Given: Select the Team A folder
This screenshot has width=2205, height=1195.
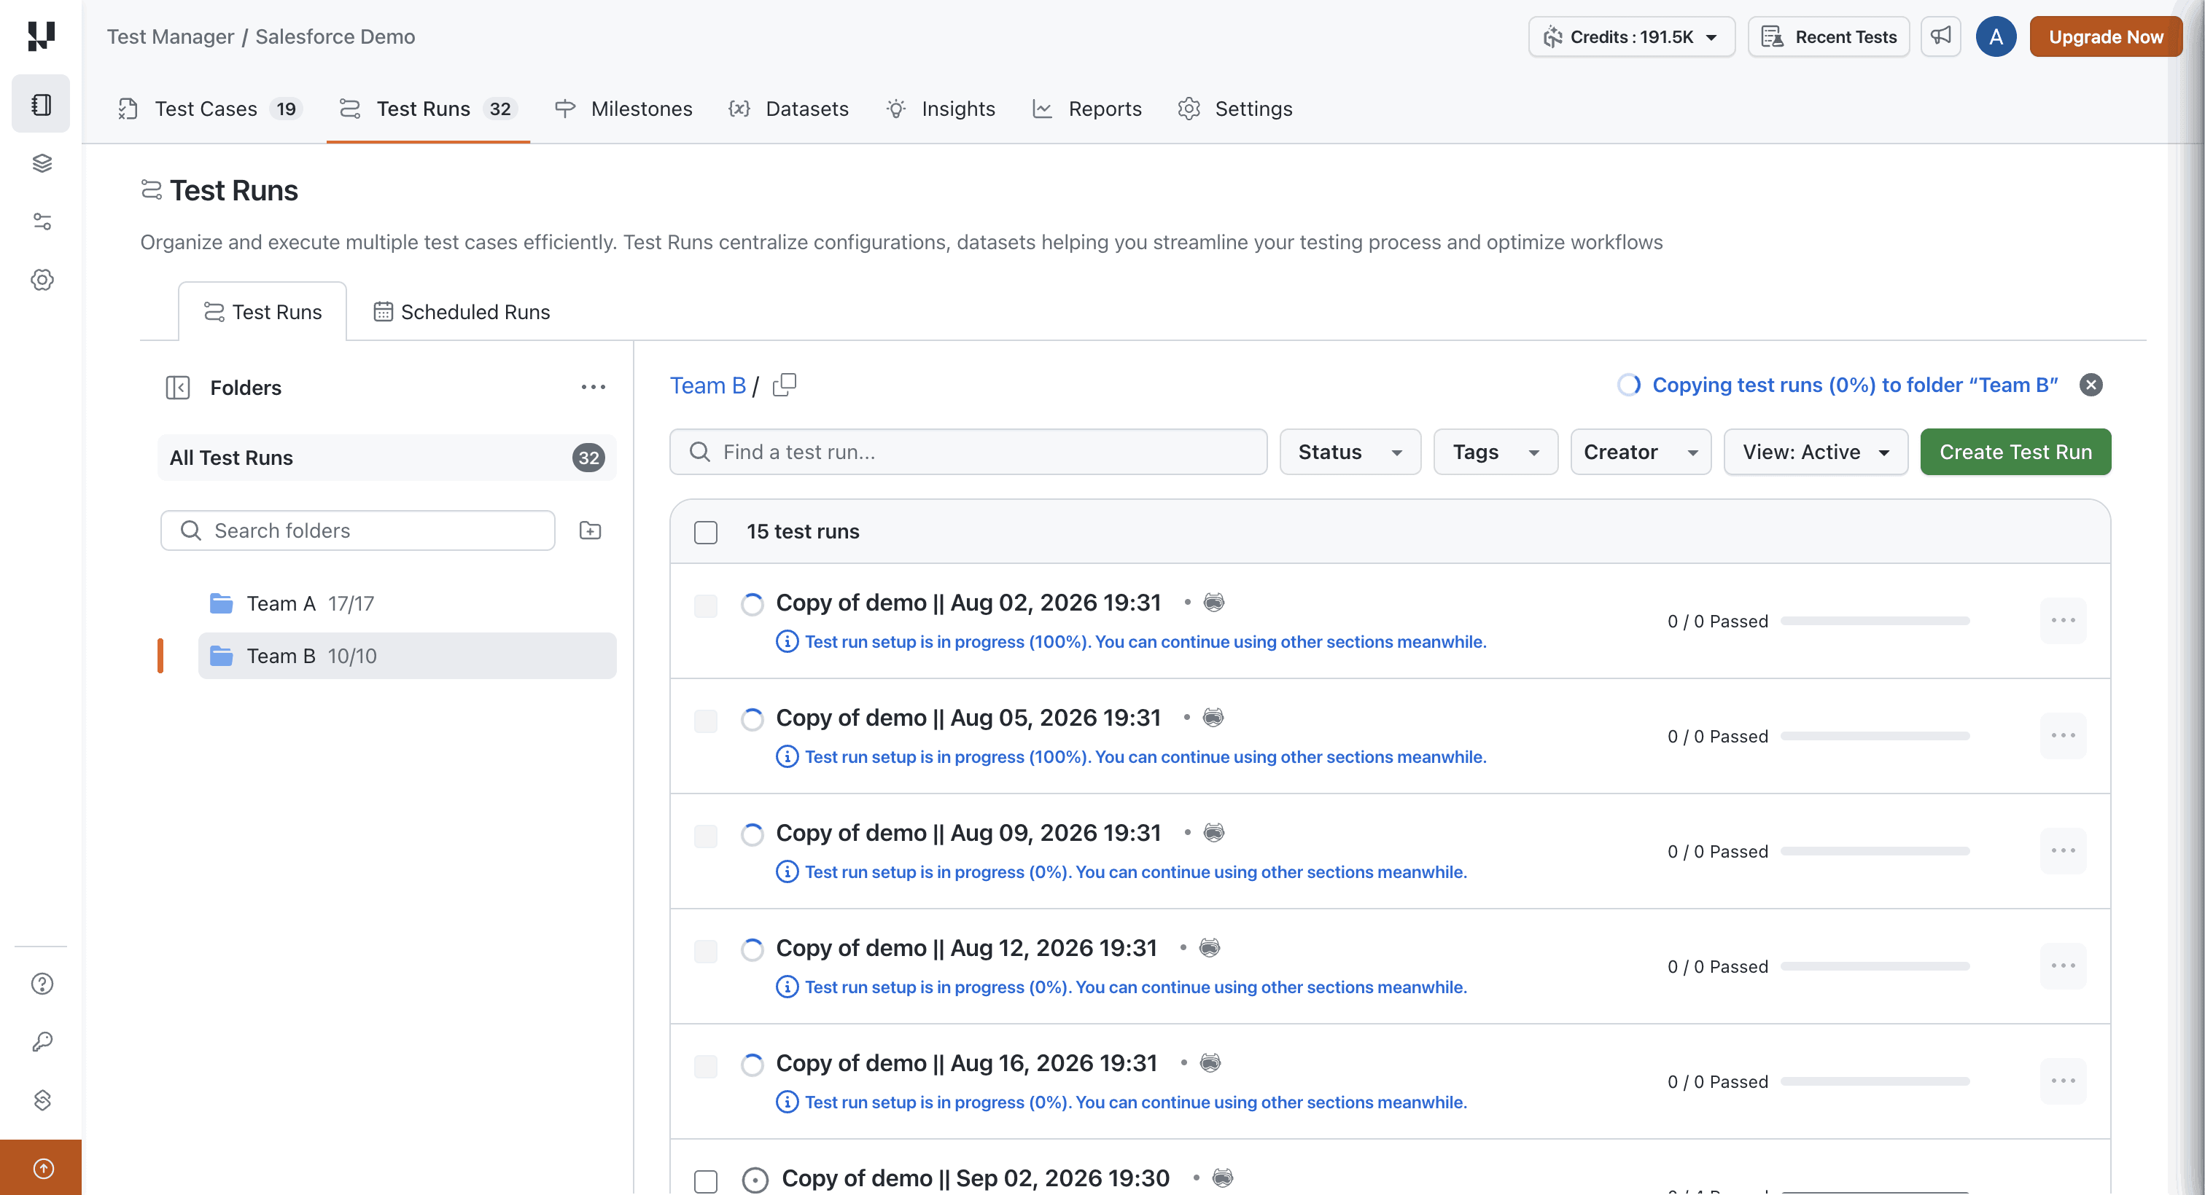Looking at the screenshot, I should [x=408, y=603].
